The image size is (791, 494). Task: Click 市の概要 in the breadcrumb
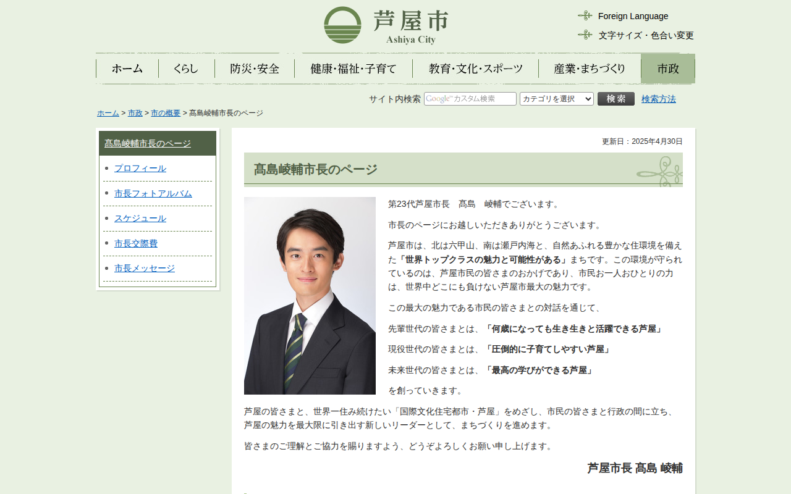tap(166, 113)
